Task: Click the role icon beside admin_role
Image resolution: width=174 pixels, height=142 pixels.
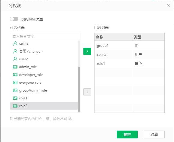Action: click(x=15, y=67)
